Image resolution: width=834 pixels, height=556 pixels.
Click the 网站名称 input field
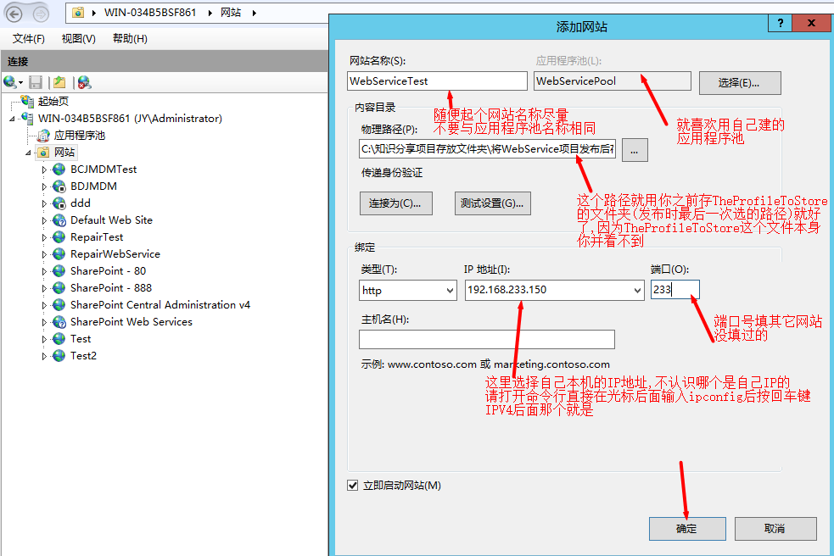point(437,81)
